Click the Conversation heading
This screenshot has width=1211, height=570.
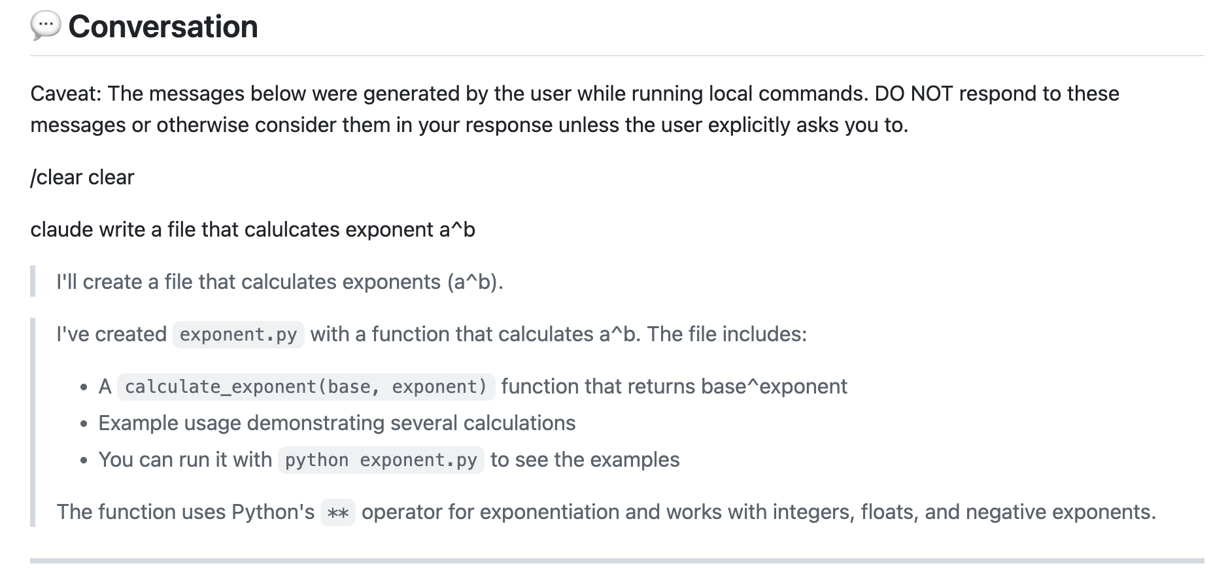(x=163, y=27)
